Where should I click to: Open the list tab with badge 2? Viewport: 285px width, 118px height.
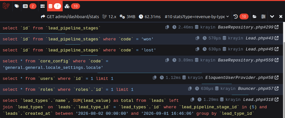tap(29, 6)
